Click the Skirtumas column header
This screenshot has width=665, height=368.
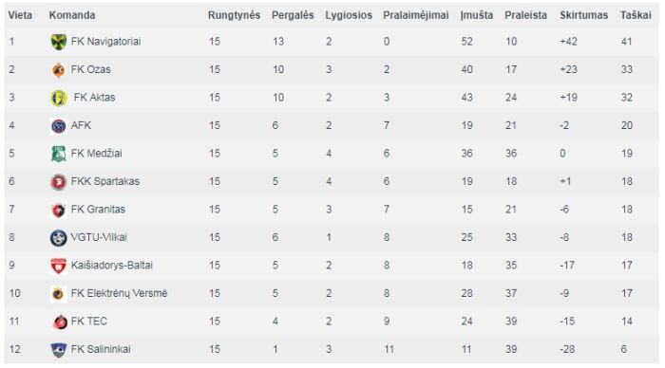pos(583,15)
